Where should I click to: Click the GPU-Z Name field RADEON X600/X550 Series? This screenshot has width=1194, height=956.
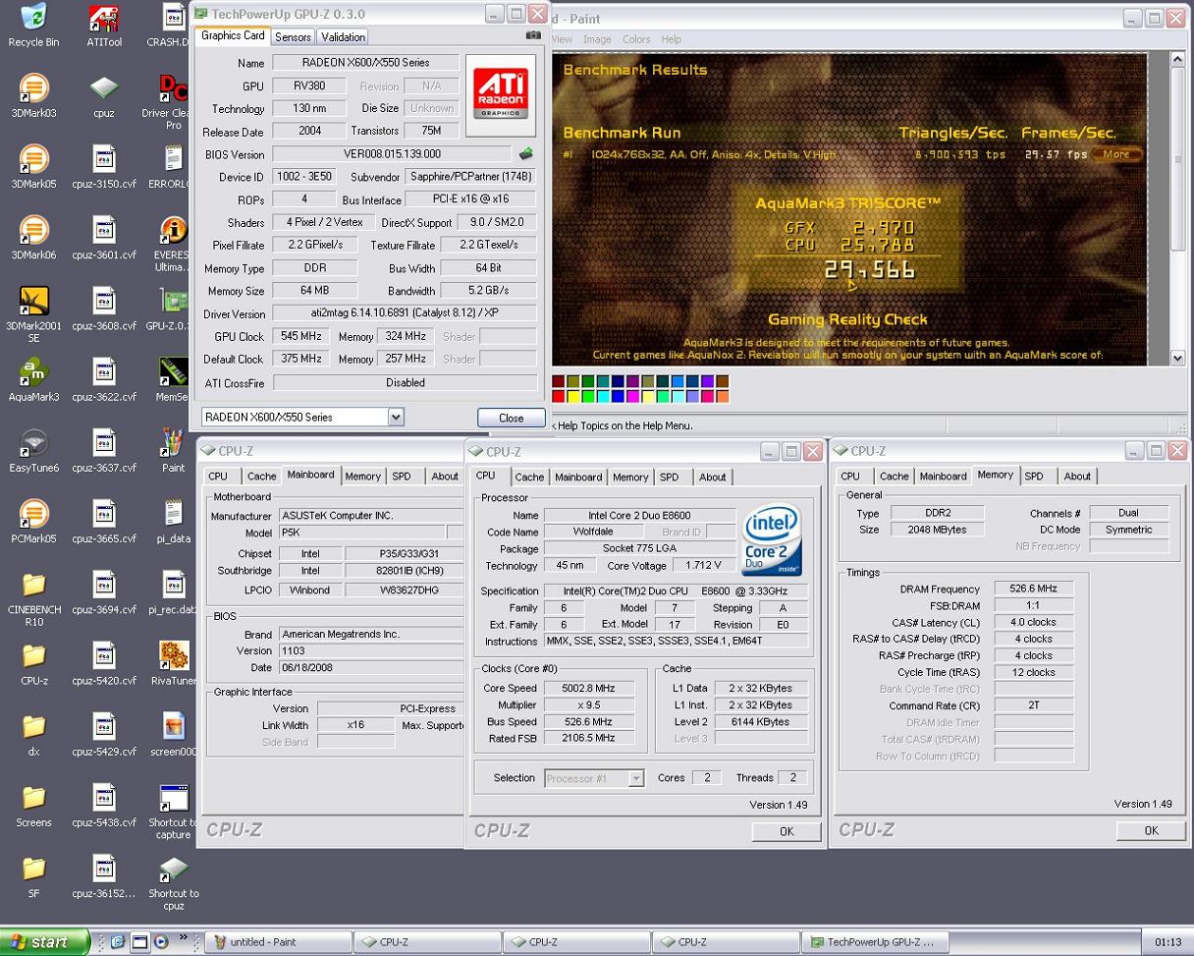pos(367,63)
